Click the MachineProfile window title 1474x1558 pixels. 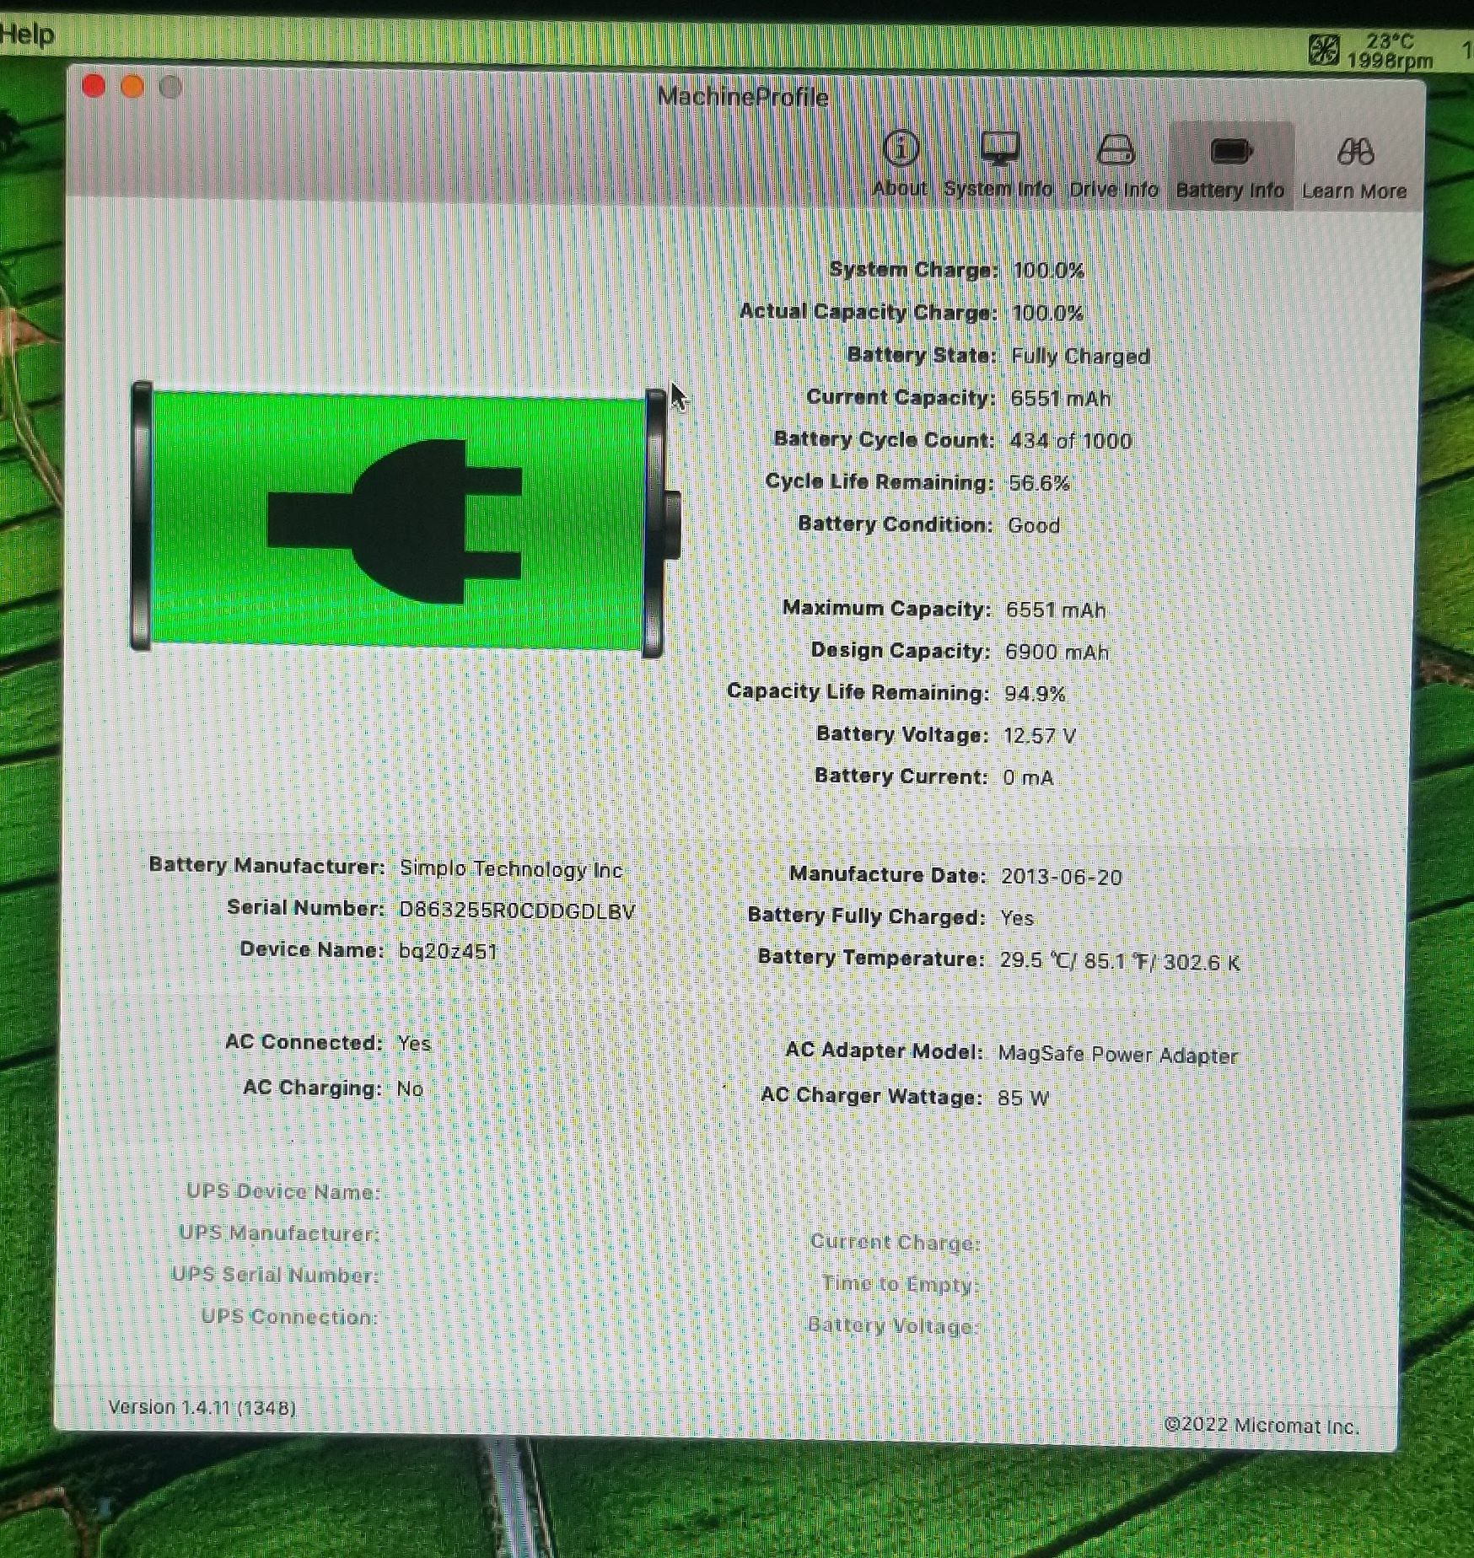(742, 97)
